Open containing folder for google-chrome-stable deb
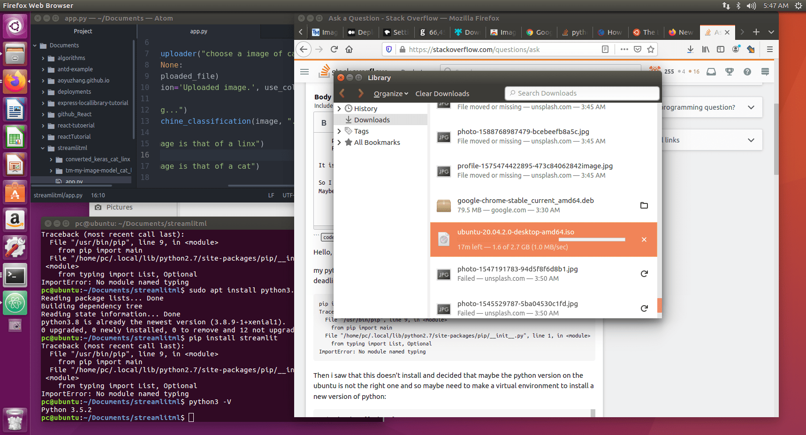The width and height of the screenshot is (806, 435). pyautogui.click(x=644, y=205)
